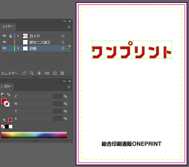This screenshot has width=189, height=167.
Task: Pick a color from the spectrum bar
Action: click(34, 135)
